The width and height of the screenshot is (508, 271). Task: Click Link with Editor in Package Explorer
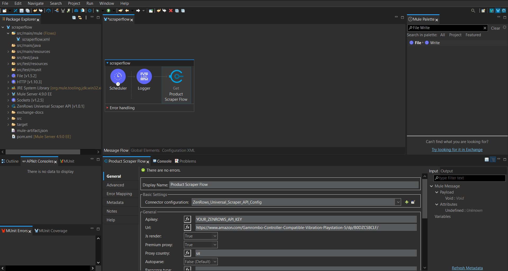coord(80,18)
